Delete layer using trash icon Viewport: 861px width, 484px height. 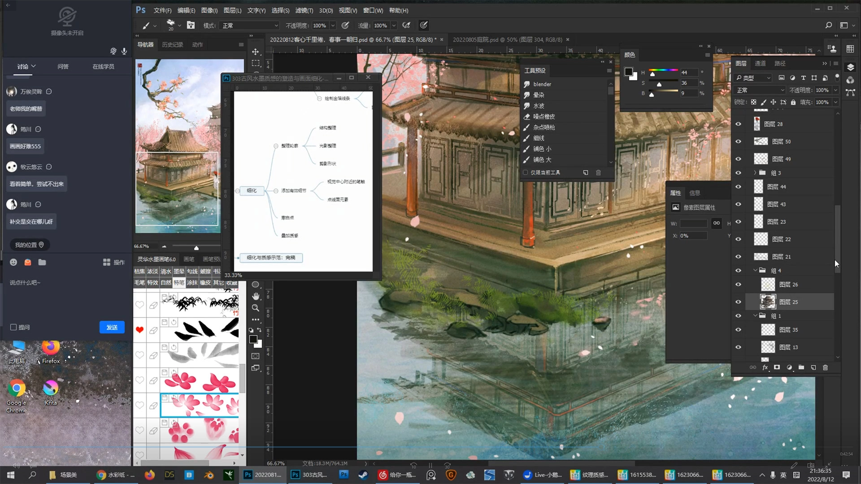[x=825, y=367]
